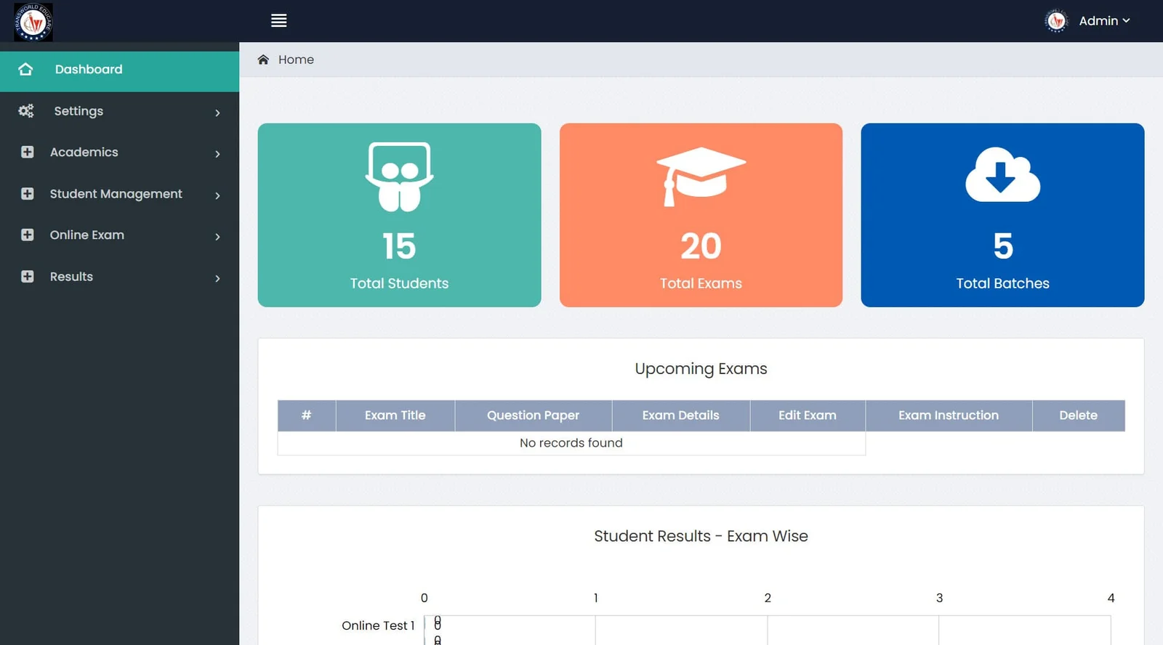Screen dimensions: 1163x645
Task: Click the Dashboard home icon in sidebar
Action: point(25,69)
